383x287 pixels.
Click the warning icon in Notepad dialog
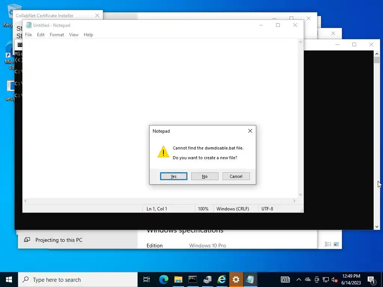(x=163, y=152)
